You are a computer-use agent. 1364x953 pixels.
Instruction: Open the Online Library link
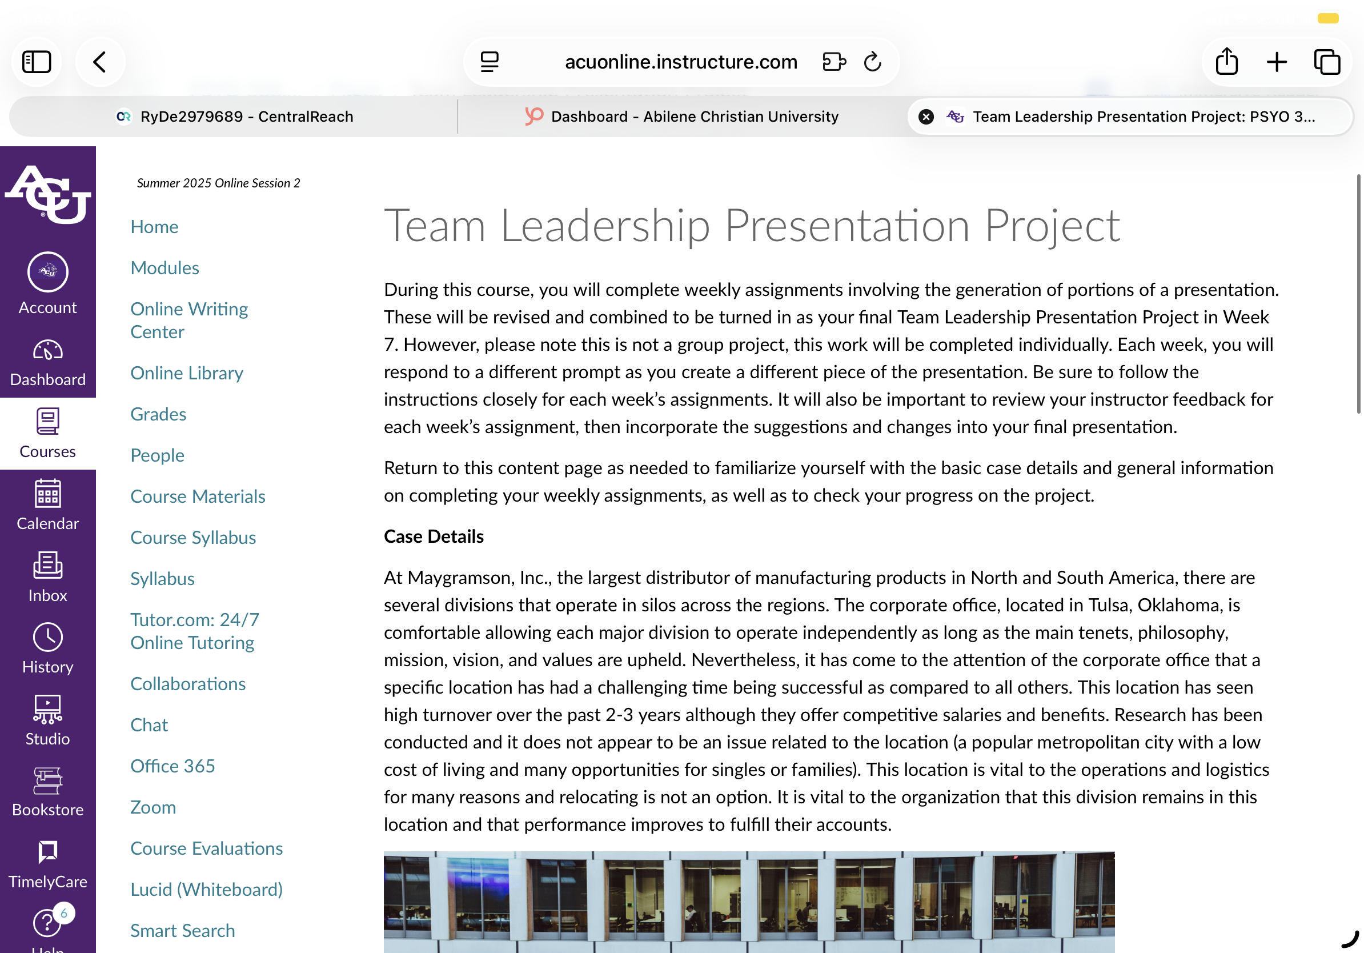(x=187, y=373)
